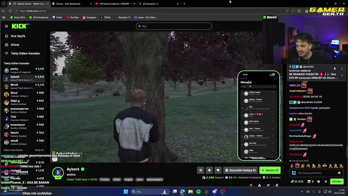Open the chat emoji picker
Viewport: 348px width, 196px height.
pyautogui.click(x=339, y=173)
